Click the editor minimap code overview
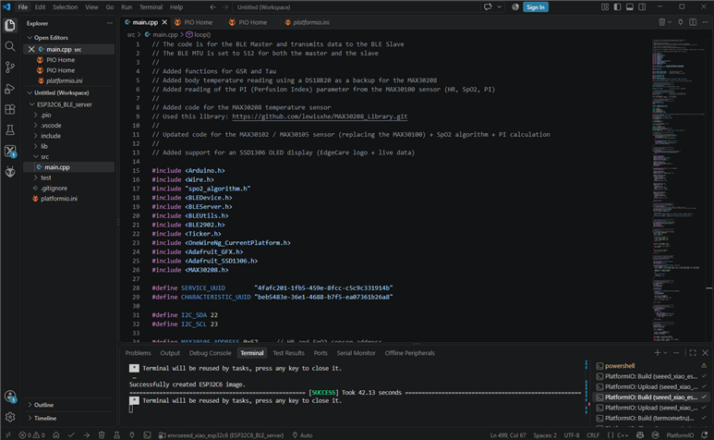 click(680, 189)
